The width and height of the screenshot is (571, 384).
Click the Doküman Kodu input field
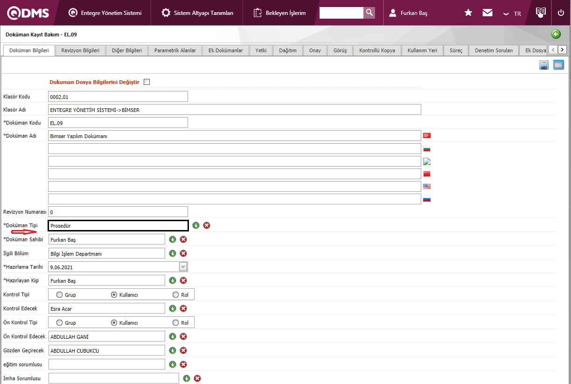118,123
